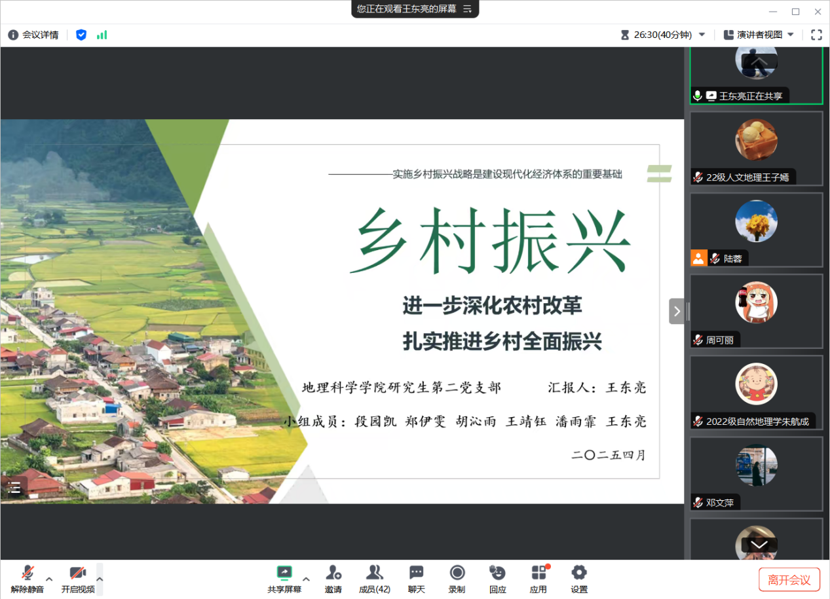
Task: Click the security shield icon in the top bar
Action: pos(81,34)
